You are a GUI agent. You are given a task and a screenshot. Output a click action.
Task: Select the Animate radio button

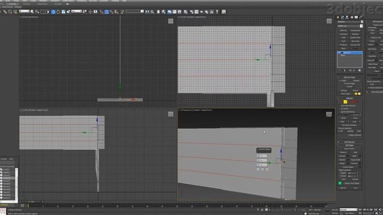pos(351,81)
